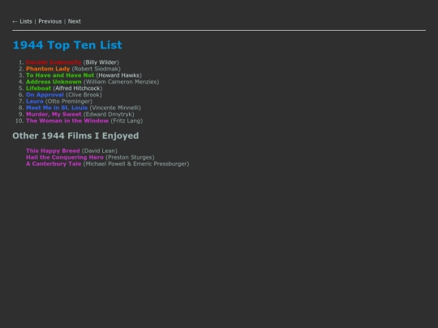Click Michael Powell & Emeric Pressburger text
This screenshot has width=438, height=328.
coord(136,164)
